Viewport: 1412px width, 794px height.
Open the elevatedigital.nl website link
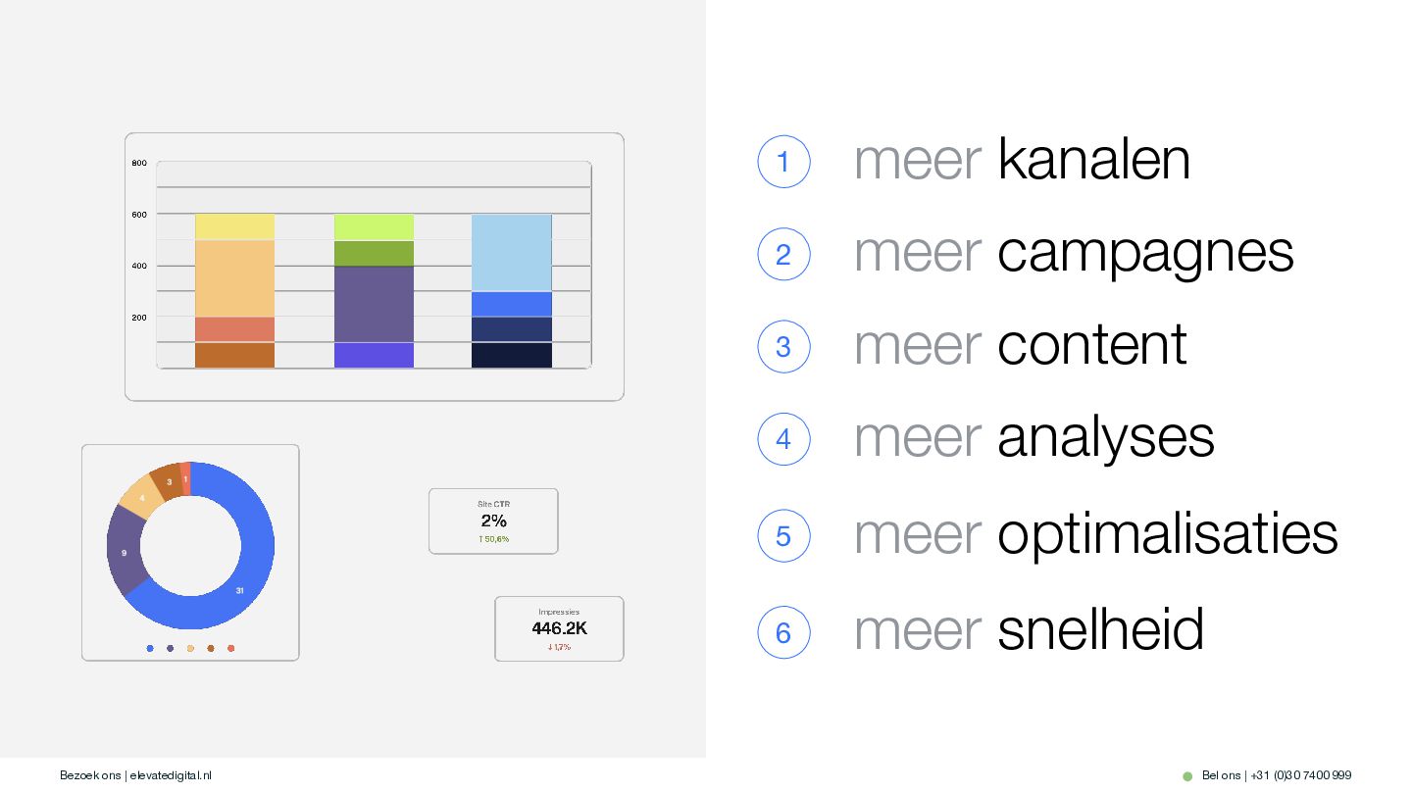coord(171,775)
